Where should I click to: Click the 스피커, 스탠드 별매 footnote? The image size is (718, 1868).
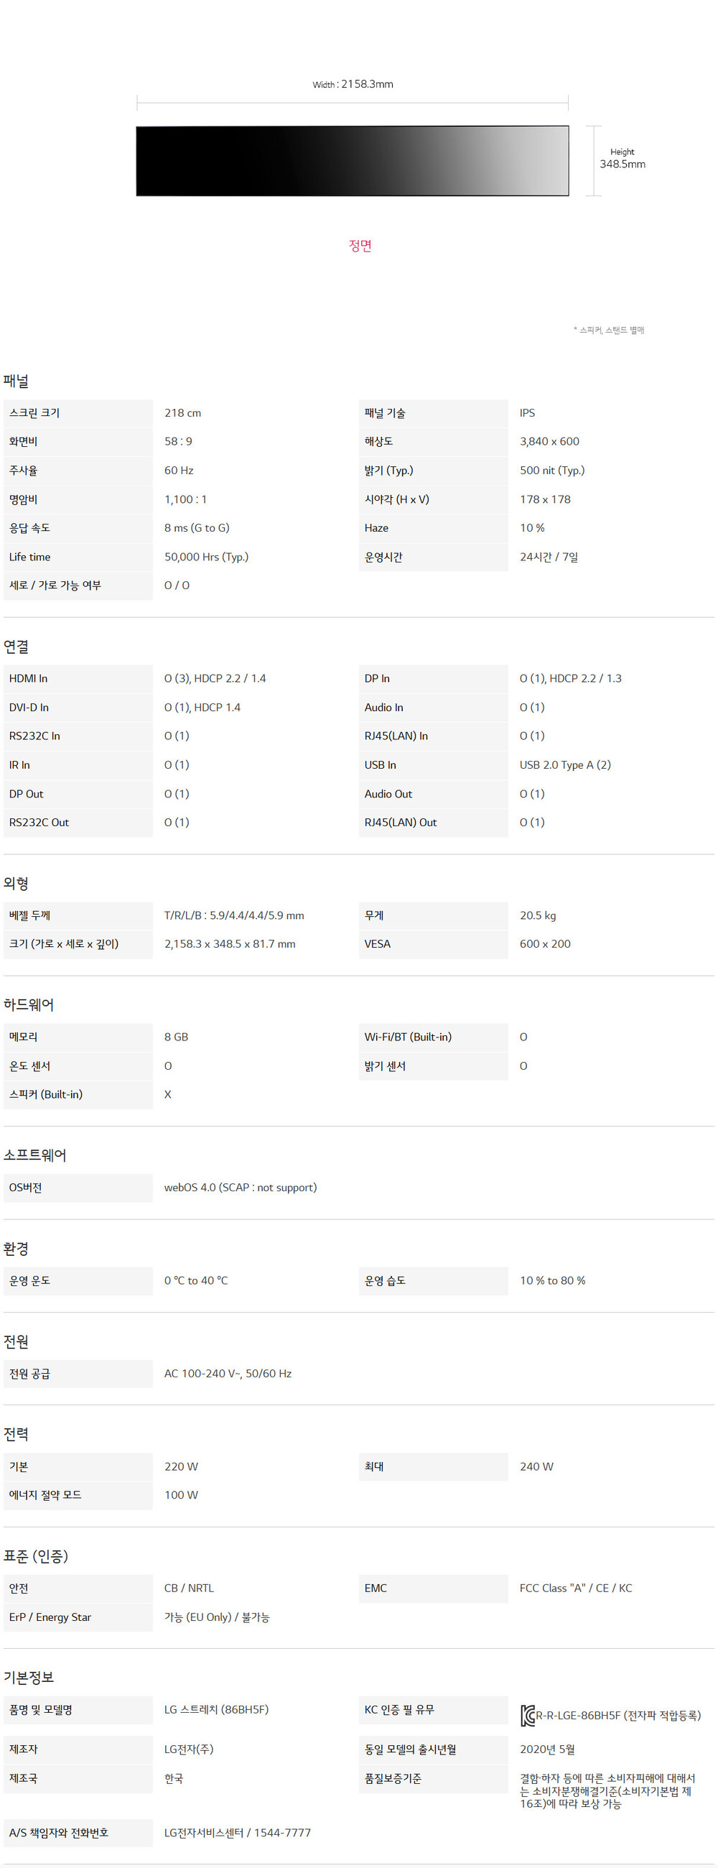click(x=609, y=330)
